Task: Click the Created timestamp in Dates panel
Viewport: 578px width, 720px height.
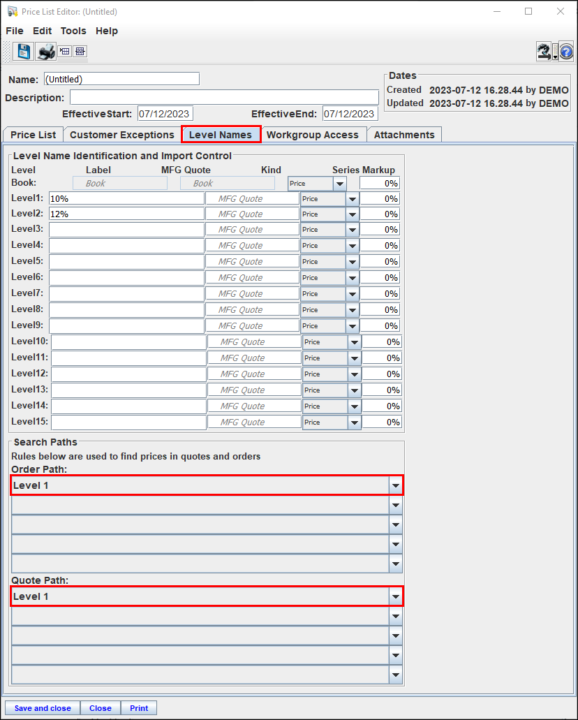Action: [x=499, y=90]
